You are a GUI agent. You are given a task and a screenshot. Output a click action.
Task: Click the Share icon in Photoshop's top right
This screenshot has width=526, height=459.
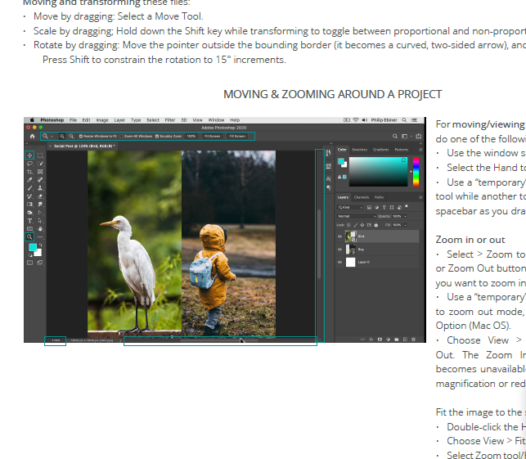tap(418, 136)
